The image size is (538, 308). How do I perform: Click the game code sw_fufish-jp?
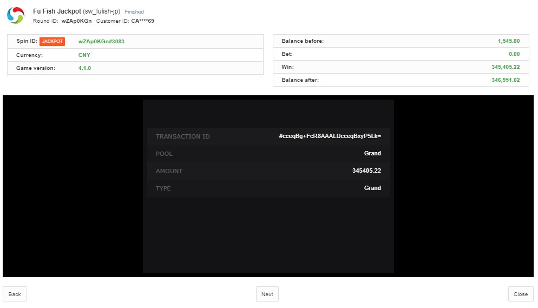102,11
